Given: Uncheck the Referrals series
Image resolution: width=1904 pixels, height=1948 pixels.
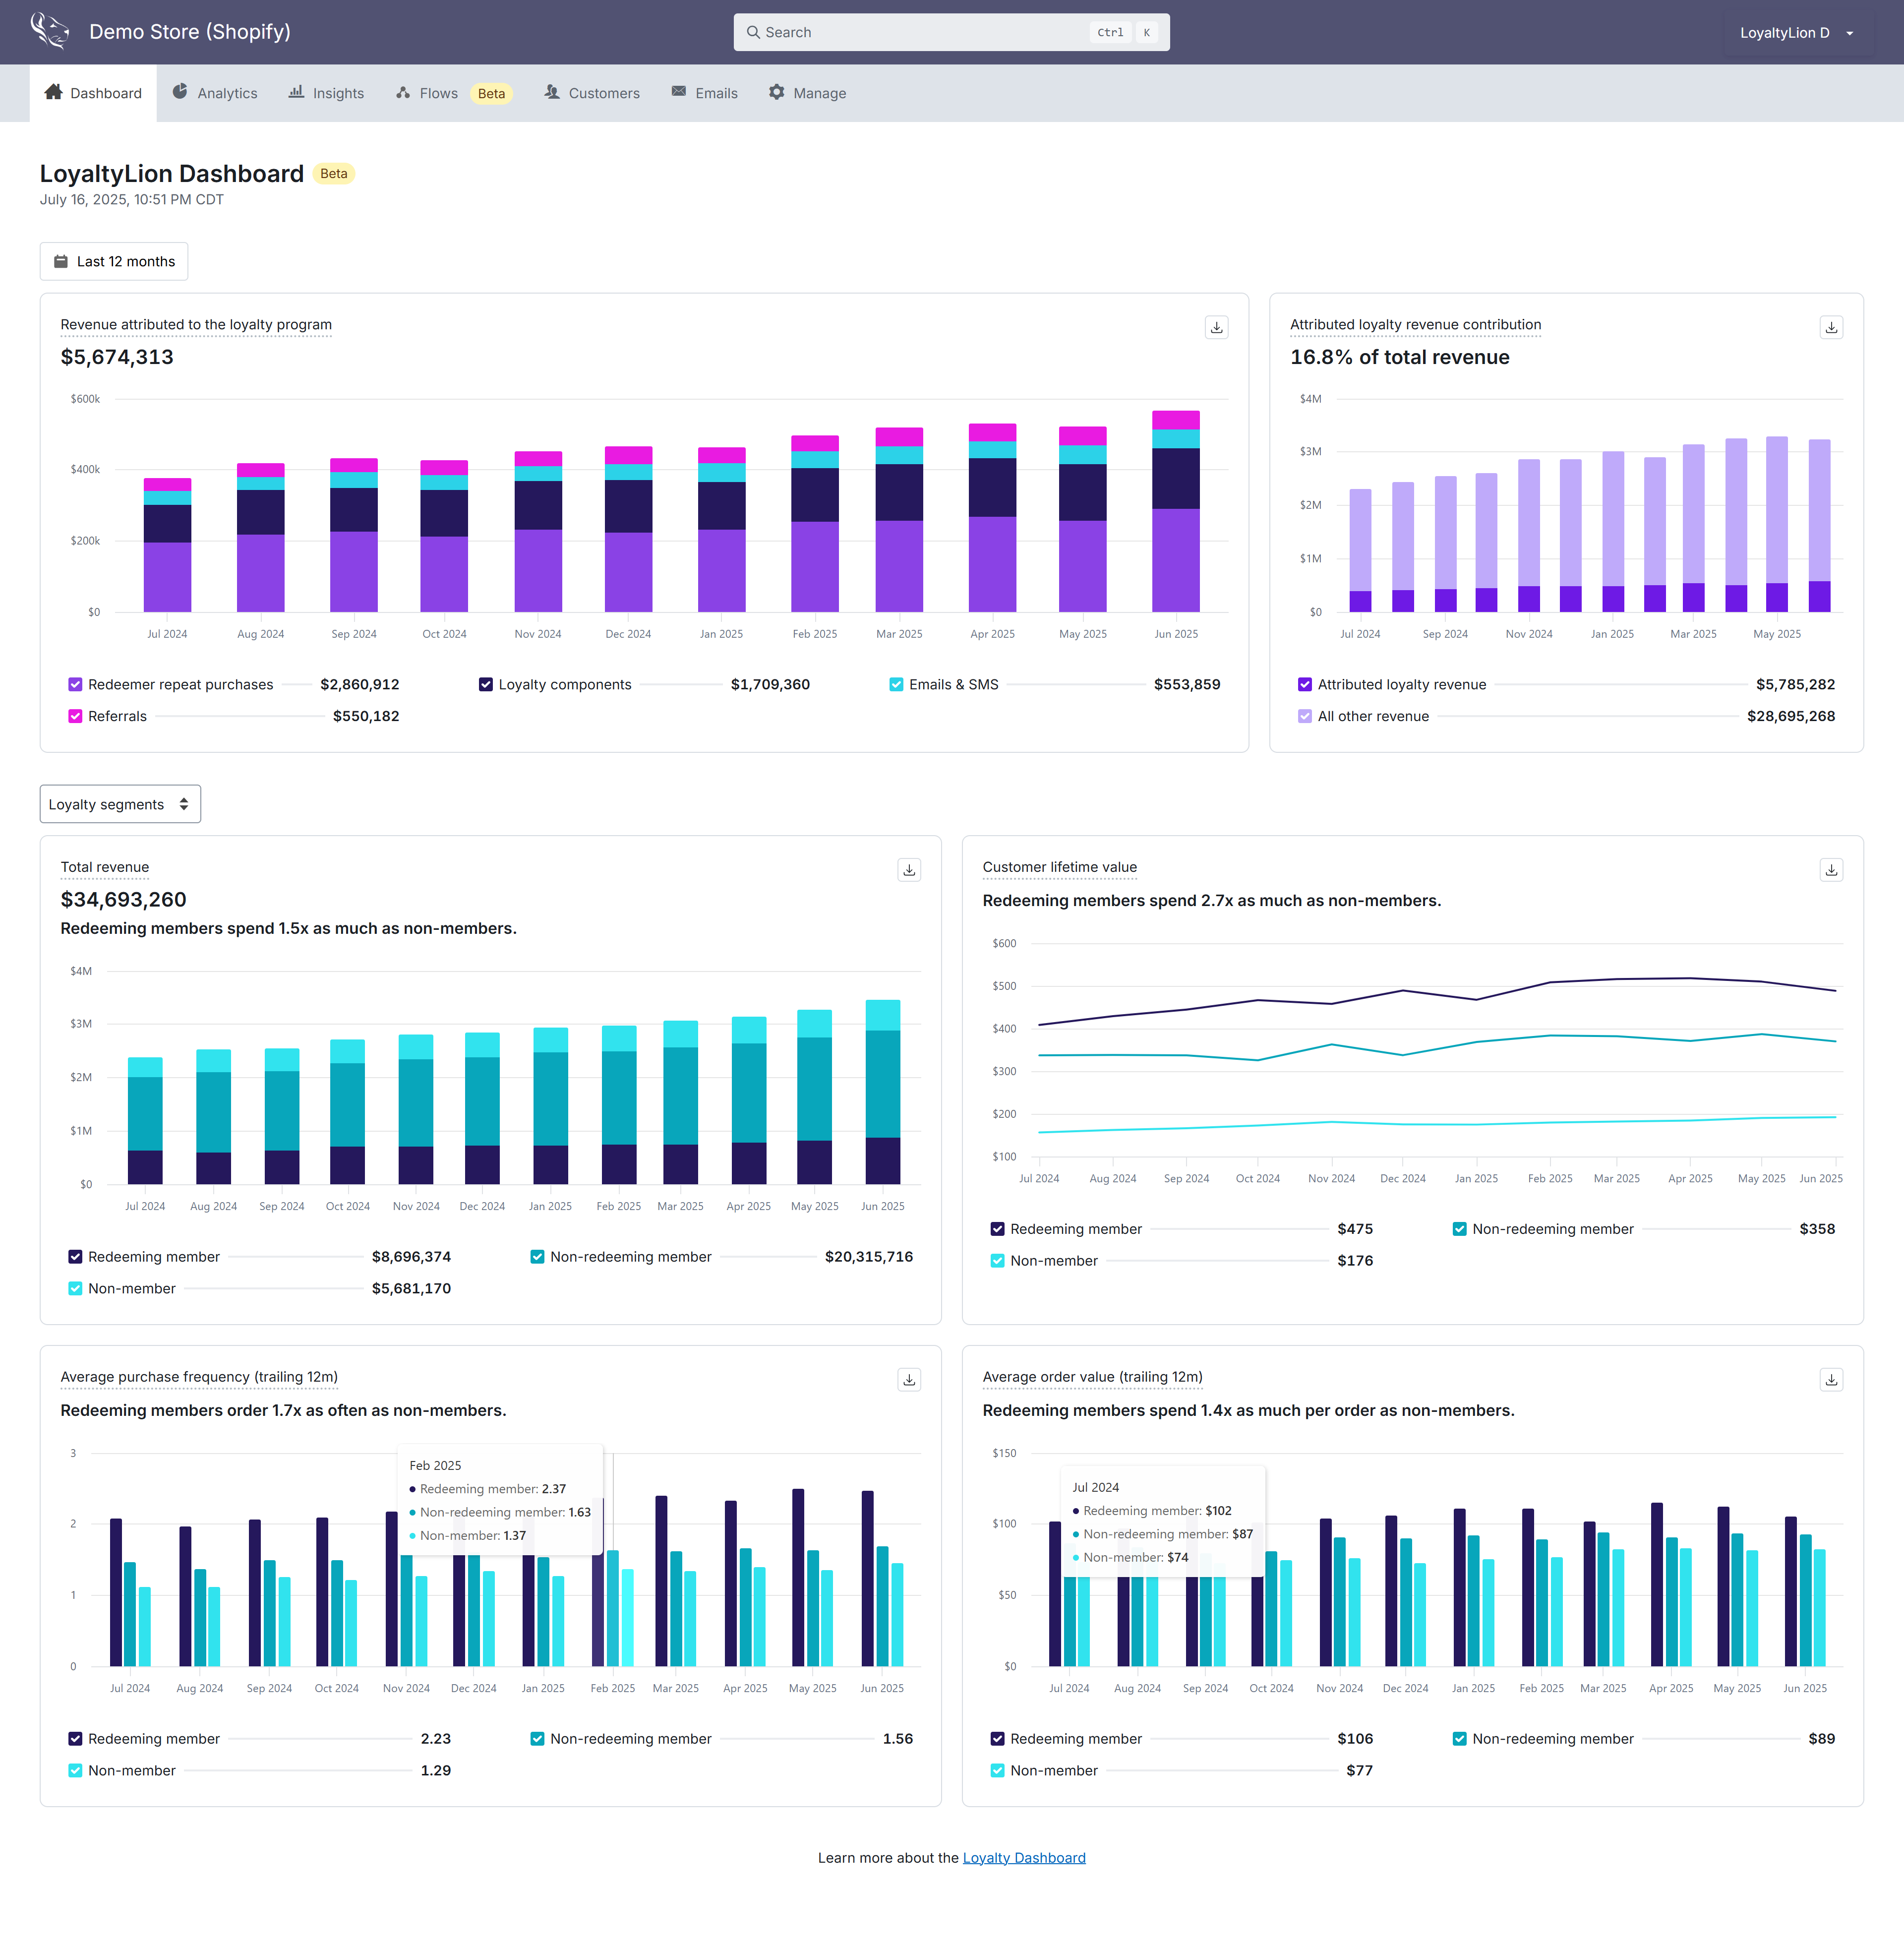Looking at the screenshot, I should click(75, 716).
